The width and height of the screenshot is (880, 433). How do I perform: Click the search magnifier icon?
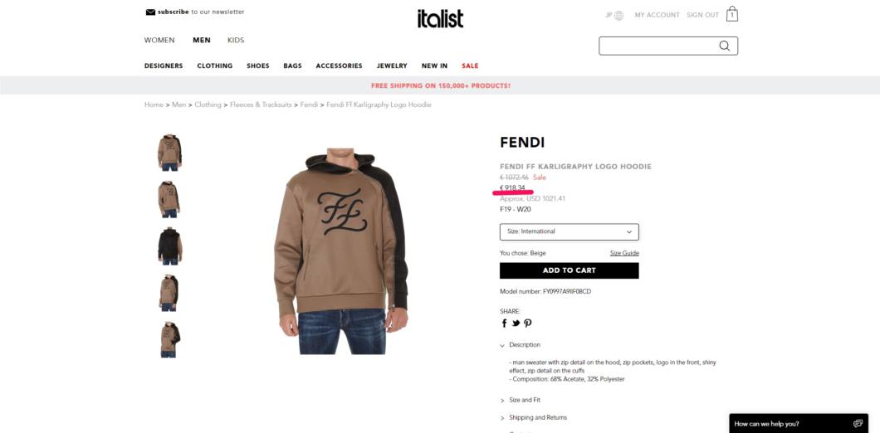[x=725, y=46]
